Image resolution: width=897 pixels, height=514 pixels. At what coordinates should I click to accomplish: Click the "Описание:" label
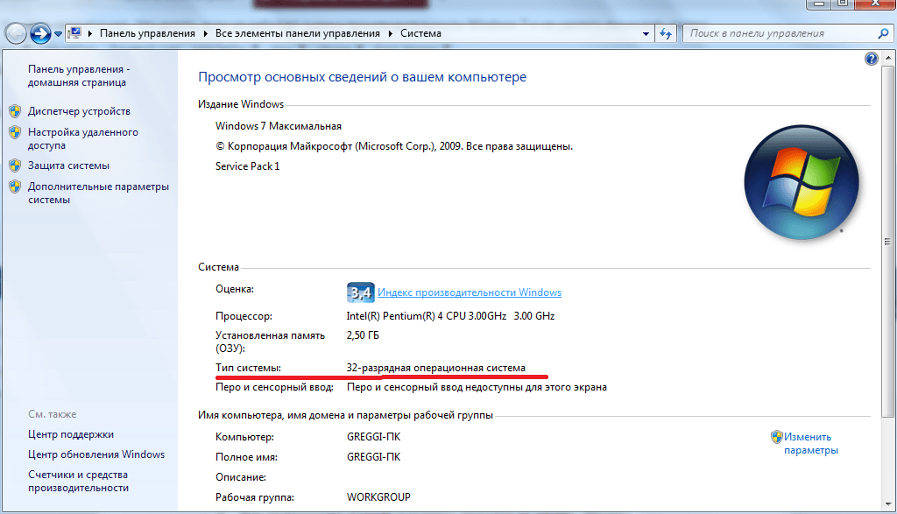click(241, 477)
